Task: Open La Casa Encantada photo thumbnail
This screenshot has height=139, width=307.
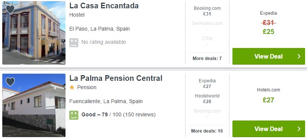Action: tap(34, 32)
